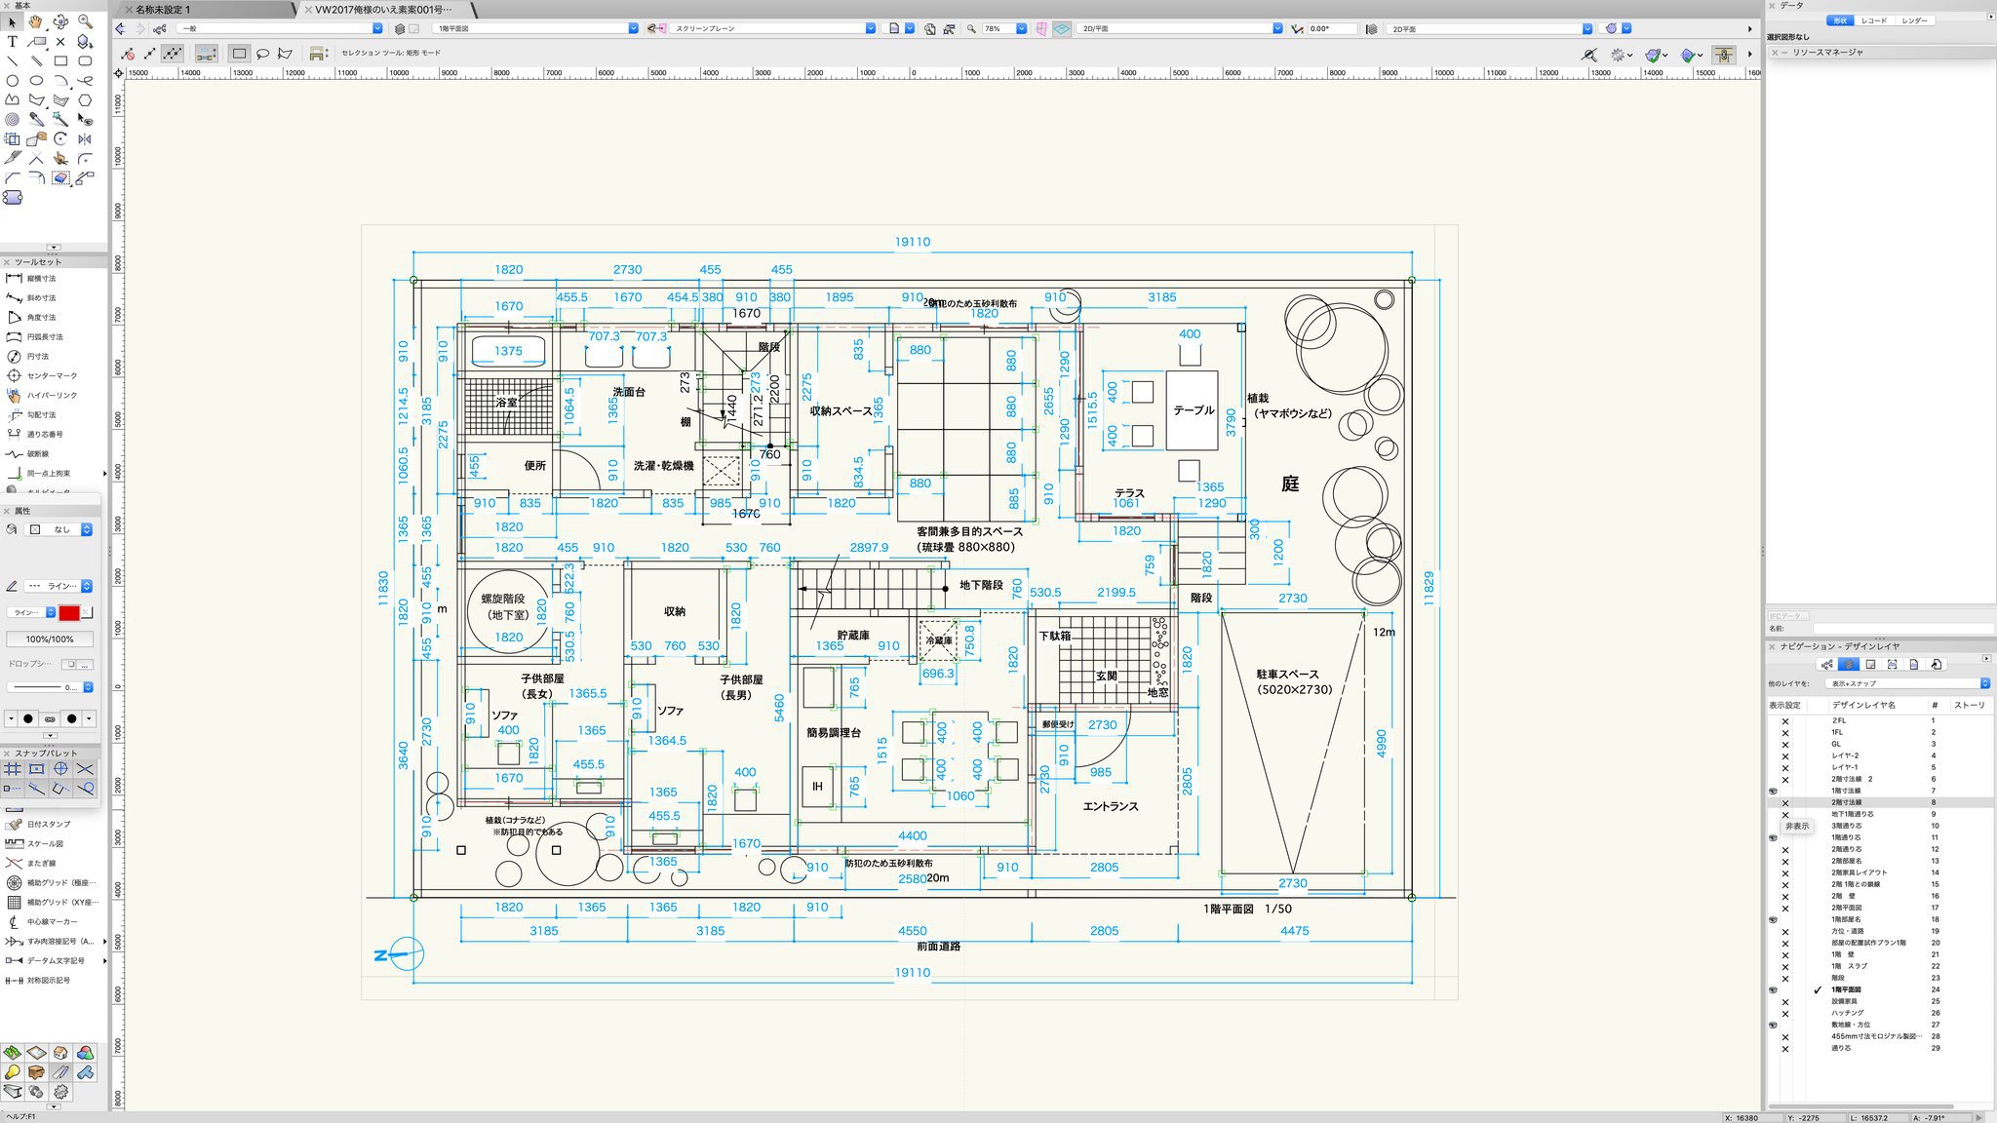This screenshot has height=1123, width=1997.
Task: Activate the Mirror tool
Action: pos(85,139)
